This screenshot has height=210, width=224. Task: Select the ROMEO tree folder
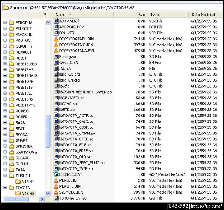coord(22,111)
